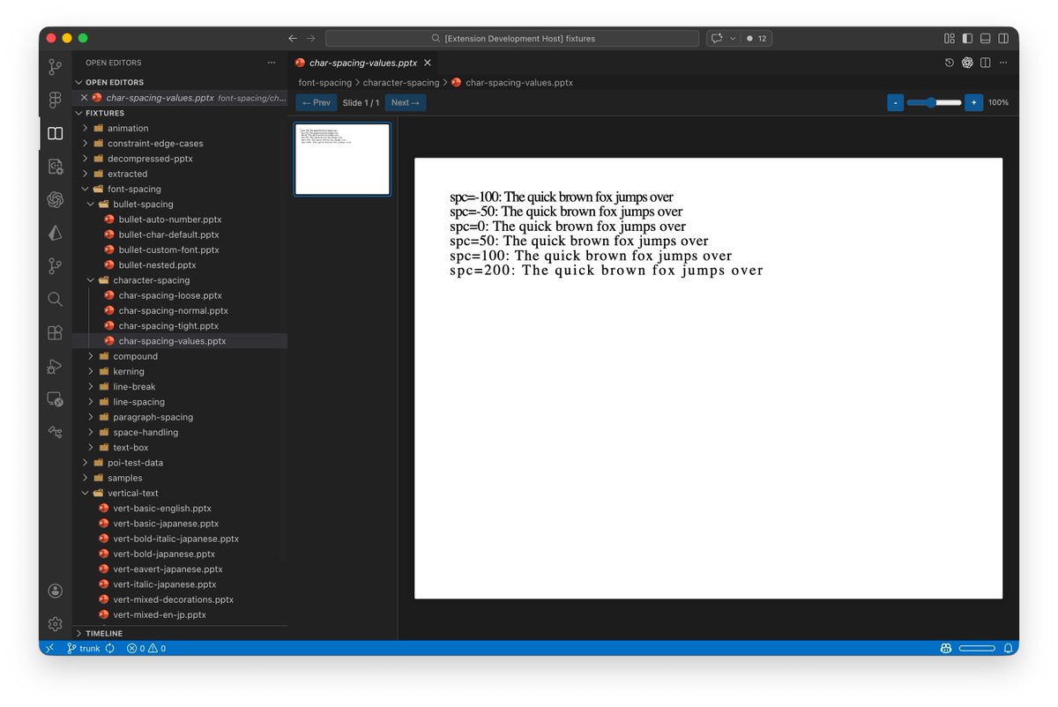Image resolution: width=1058 pixels, height=707 pixels.
Task: Open the Figma icon in activity bar
Action: click(55, 100)
